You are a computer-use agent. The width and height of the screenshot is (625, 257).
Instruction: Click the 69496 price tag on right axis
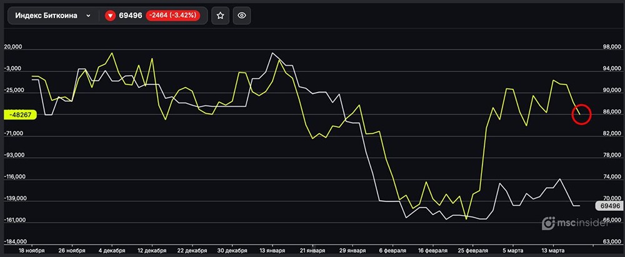pos(609,206)
